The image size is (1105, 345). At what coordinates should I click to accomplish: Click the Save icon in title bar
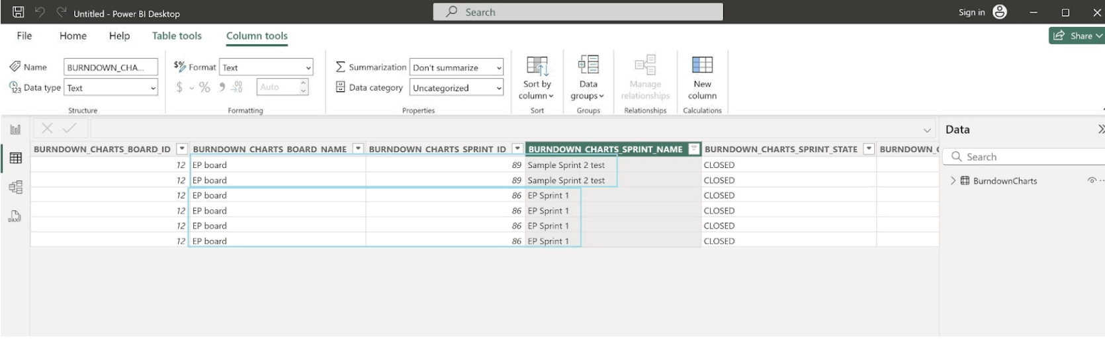[x=19, y=12]
